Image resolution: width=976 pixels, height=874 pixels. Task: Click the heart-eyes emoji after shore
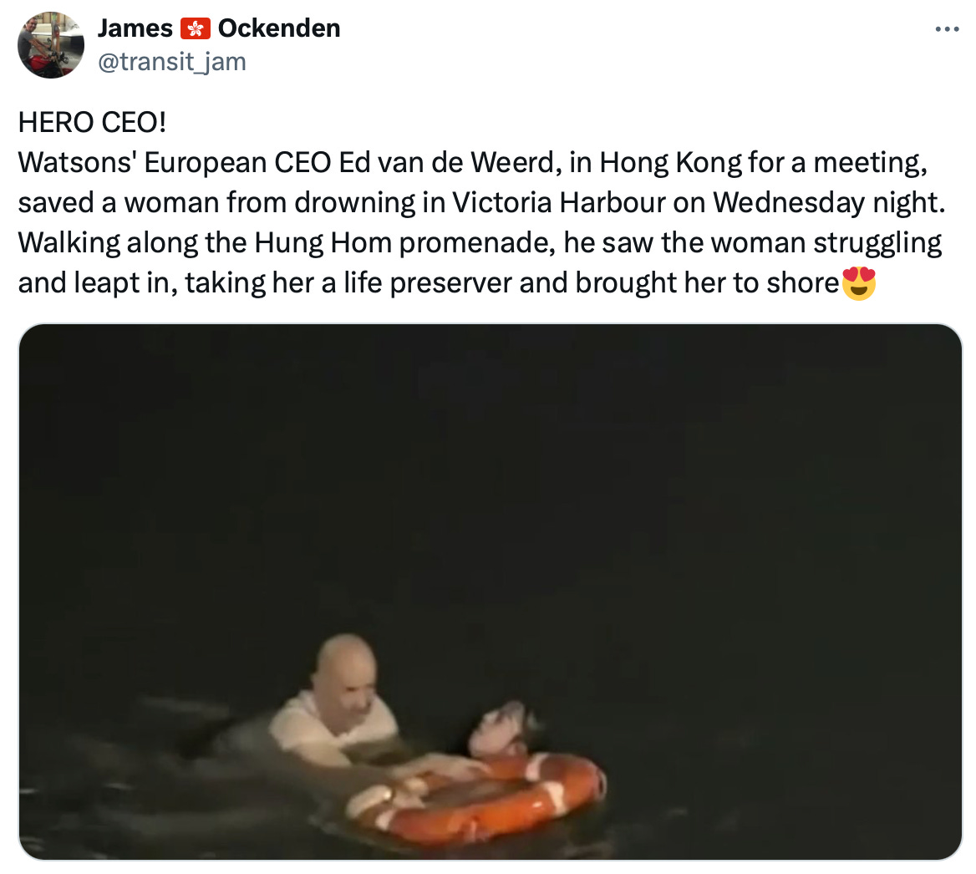[858, 283]
